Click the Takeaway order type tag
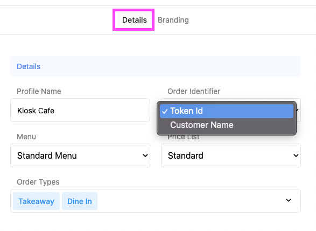The height and width of the screenshot is (231, 316). coord(36,201)
